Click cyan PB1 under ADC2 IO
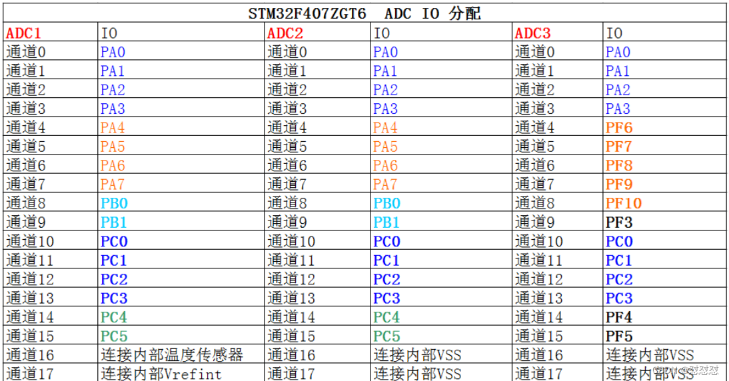 [386, 222]
